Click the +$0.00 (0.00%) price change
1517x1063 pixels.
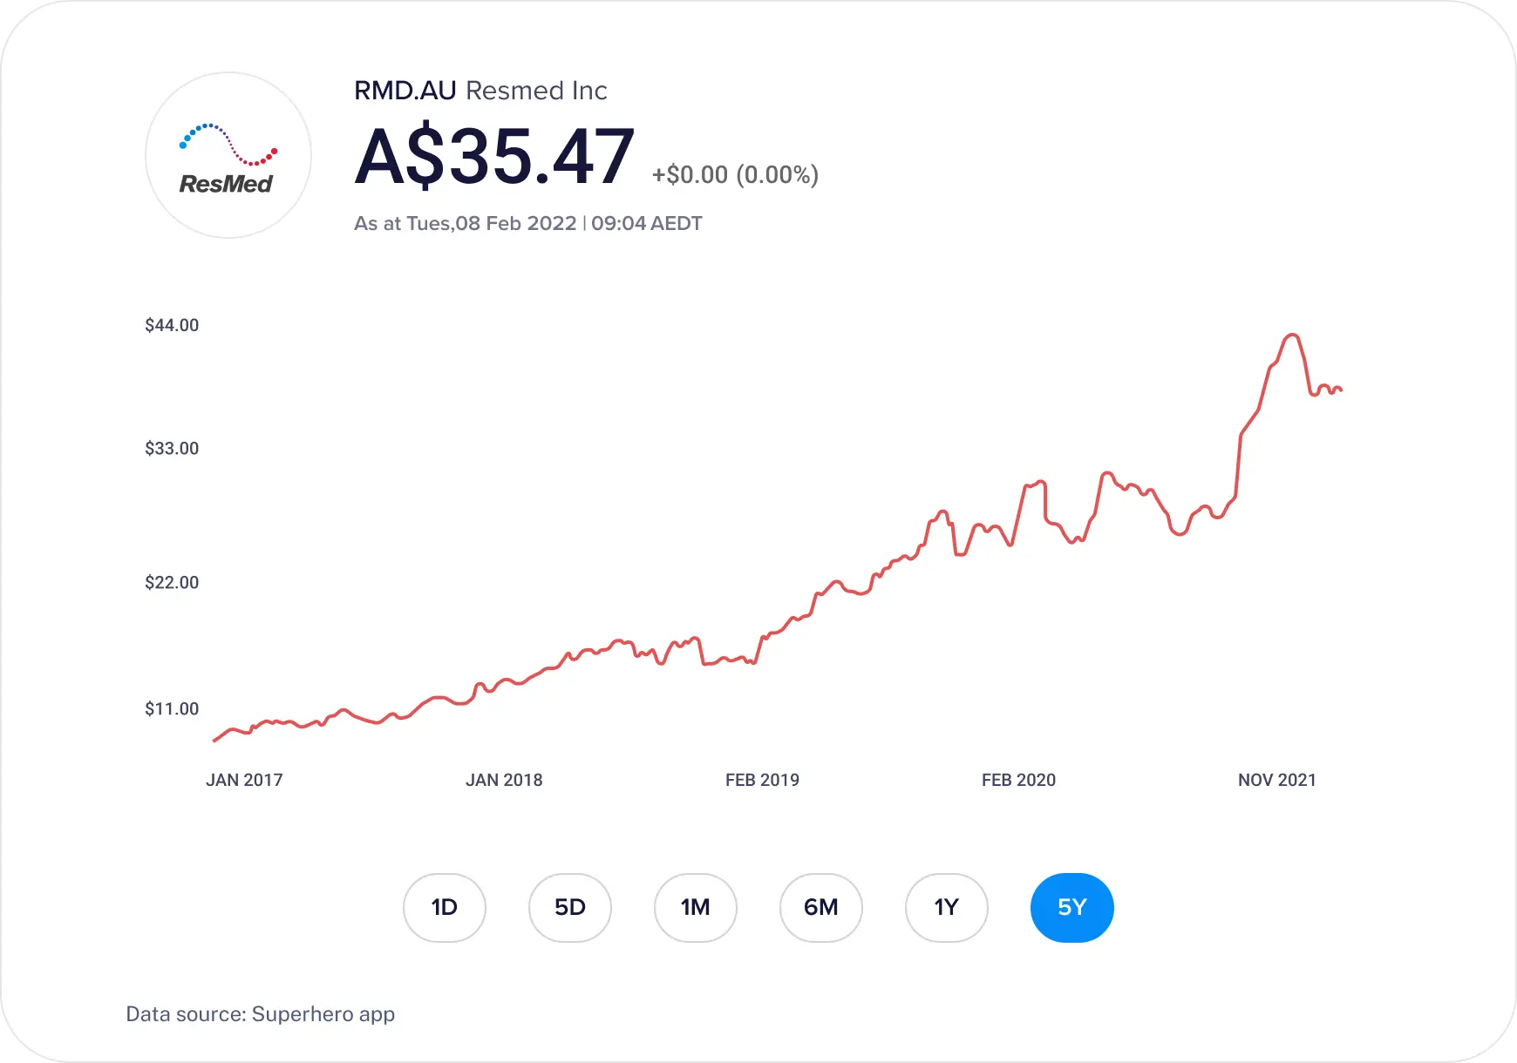[x=735, y=174]
